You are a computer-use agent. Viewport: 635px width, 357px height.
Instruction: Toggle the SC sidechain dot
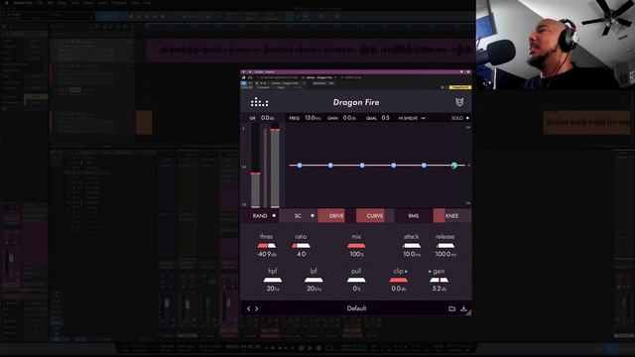tap(313, 216)
